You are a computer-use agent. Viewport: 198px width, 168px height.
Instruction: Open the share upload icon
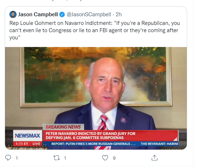(154, 158)
